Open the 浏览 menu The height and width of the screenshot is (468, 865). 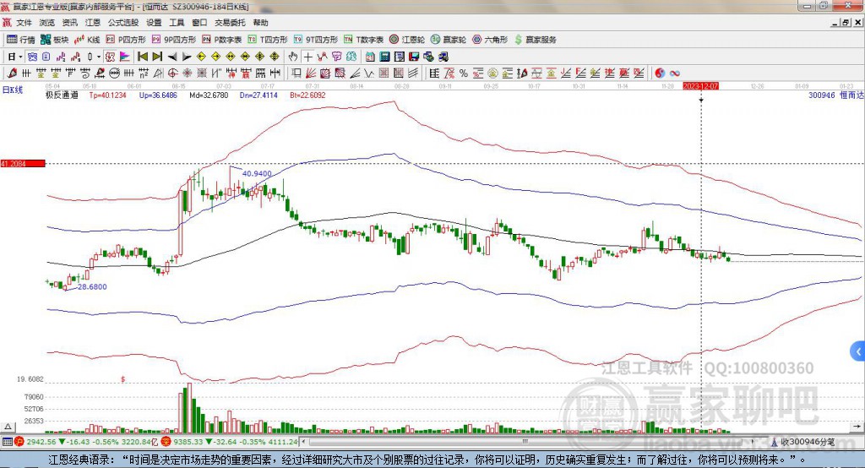(47, 23)
